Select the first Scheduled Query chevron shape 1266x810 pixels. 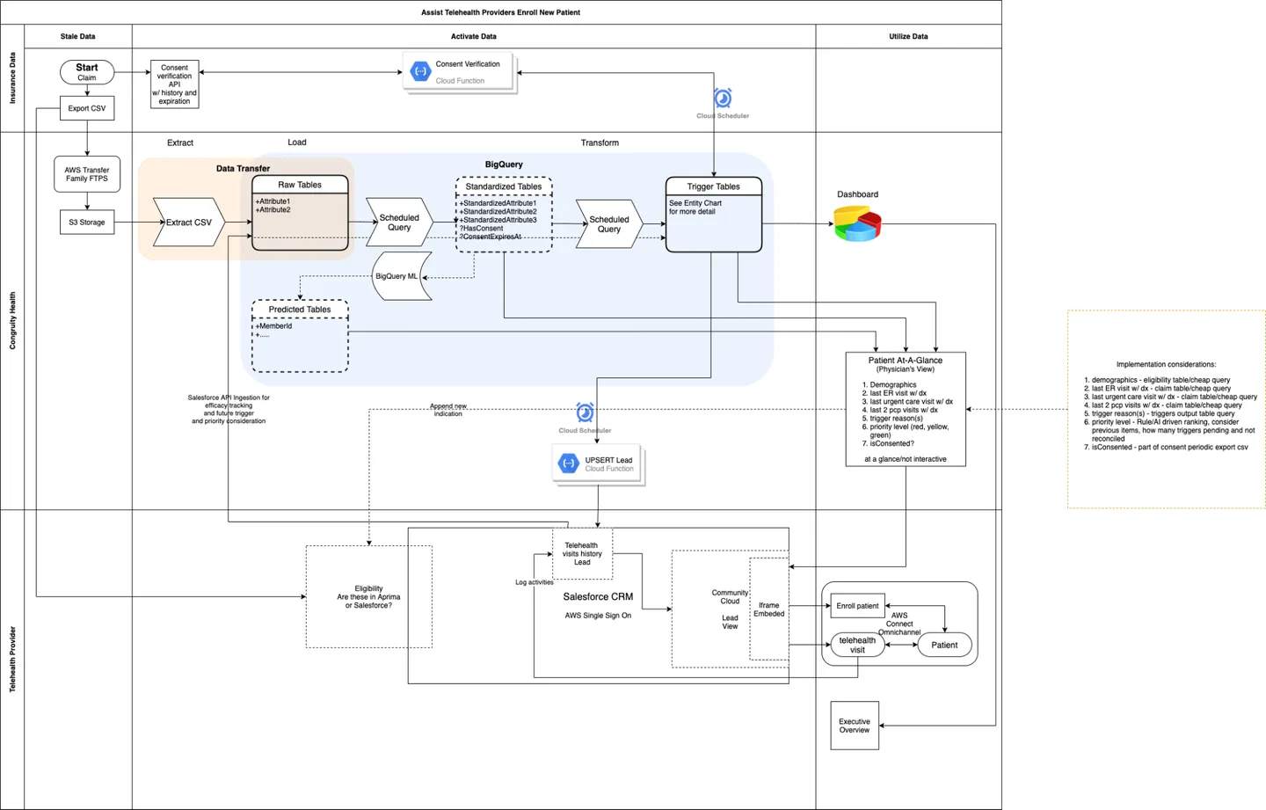pyautogui.click(x=397, y=223)
